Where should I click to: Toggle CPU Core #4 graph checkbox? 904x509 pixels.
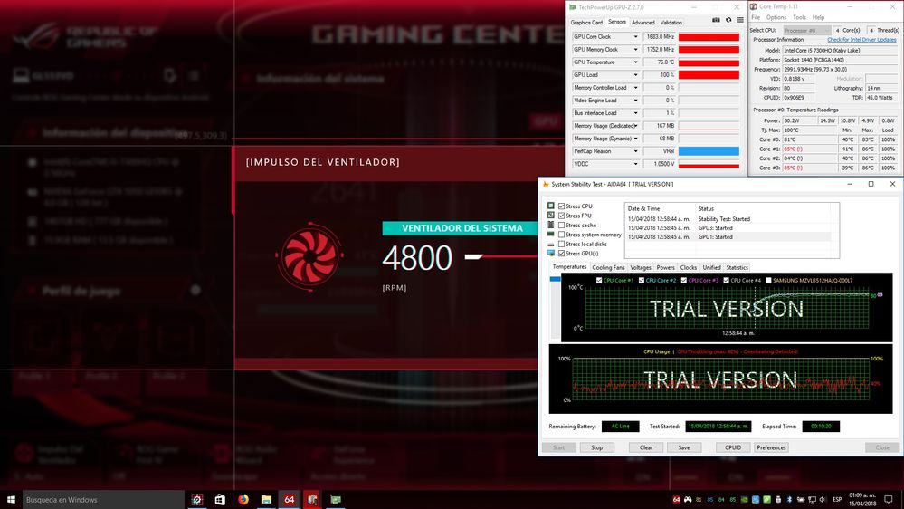(x=726, y=281)
